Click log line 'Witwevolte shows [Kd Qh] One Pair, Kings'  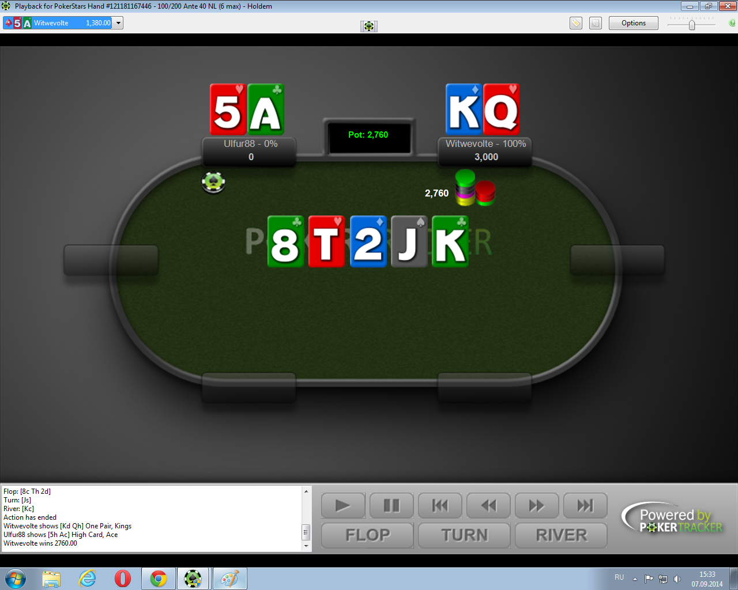[x=67, y=526]
